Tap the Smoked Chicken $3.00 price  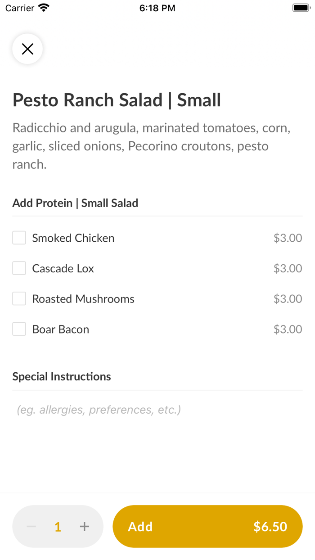(x=288, y=238)
